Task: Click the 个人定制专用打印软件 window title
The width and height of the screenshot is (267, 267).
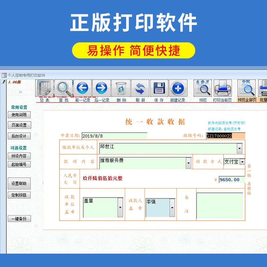Action: pyautogui.click(x=27, y=75)
